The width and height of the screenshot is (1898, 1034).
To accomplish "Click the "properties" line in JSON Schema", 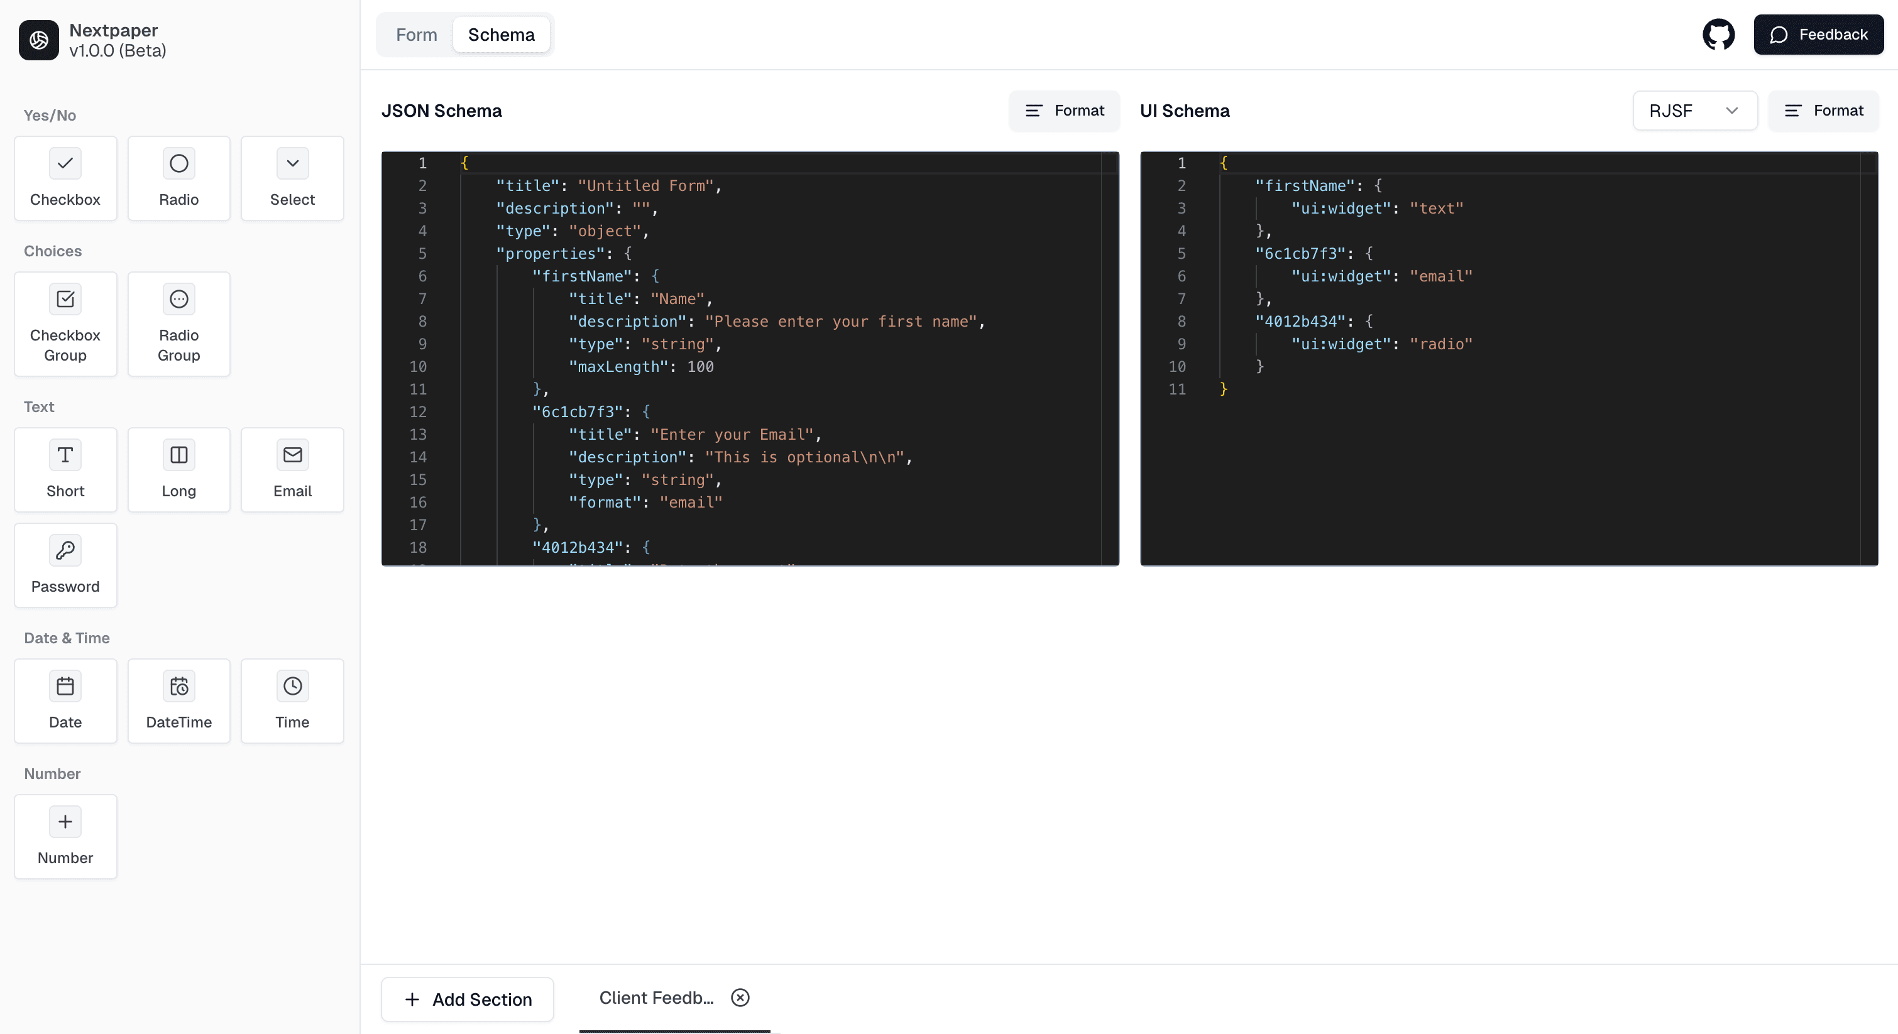I will pyautogui.click(x=564, y=253).
